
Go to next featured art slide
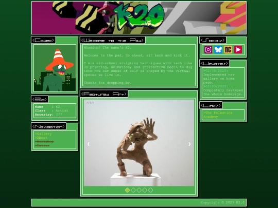tap(189, 144)
